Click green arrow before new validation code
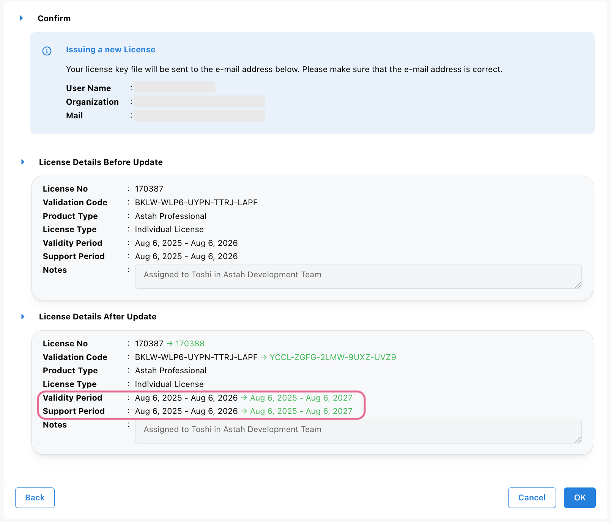 (x=264, y=357)
